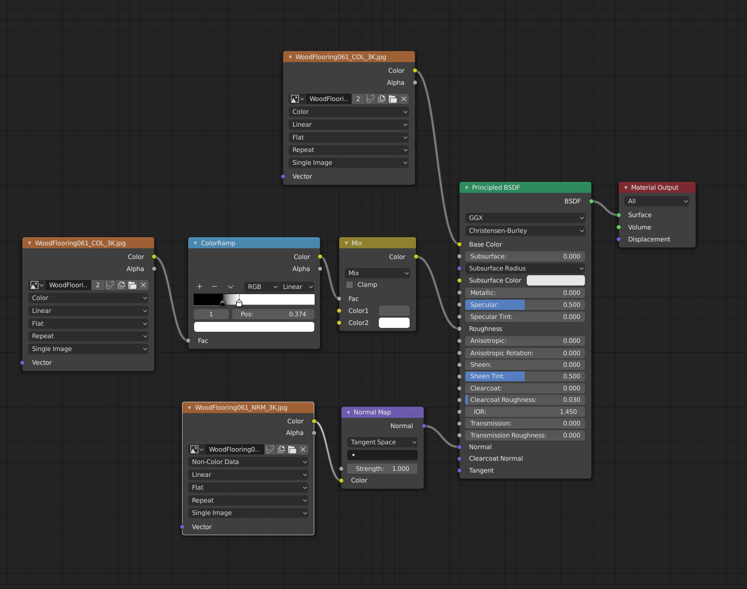Enable the Clamp checkbox in Mix node
This screenshot has height=589, width=747.
[x=350, y=285]
